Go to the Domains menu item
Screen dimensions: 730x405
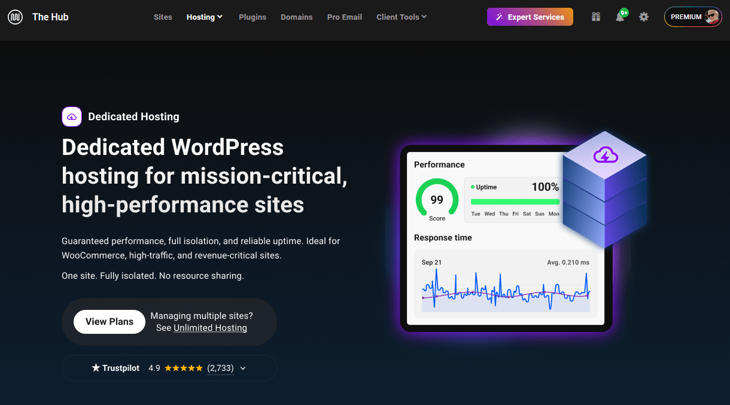[297, 17]
